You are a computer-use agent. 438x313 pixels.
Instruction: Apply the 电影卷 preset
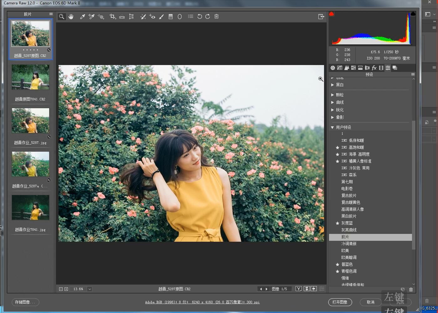tap(347, 189)
